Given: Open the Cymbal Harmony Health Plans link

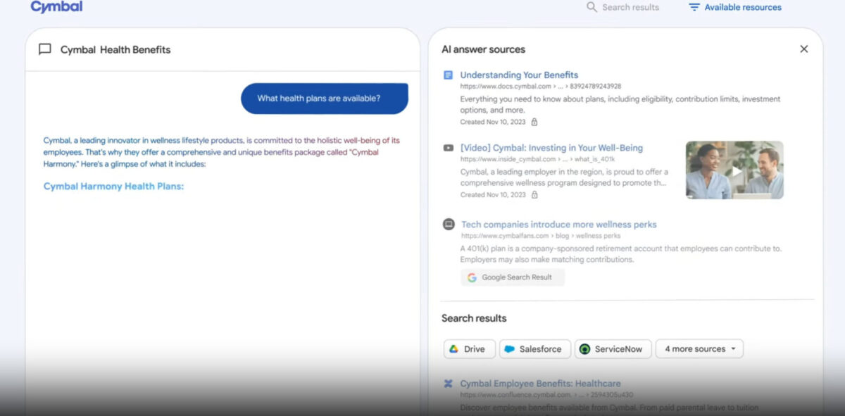Looking at the screenshot, I should [113, 187].
